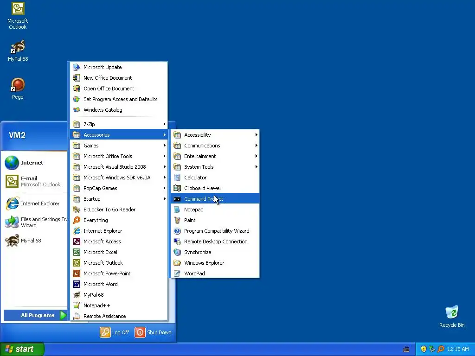The image size is (475, 356).
Task: Launch Notepad from Accessories
Action: [215, 210]
